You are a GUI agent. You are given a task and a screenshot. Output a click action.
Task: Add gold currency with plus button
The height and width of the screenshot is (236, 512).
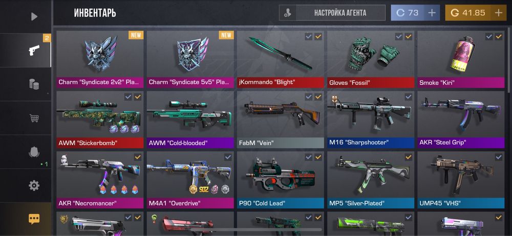point(499,13)
